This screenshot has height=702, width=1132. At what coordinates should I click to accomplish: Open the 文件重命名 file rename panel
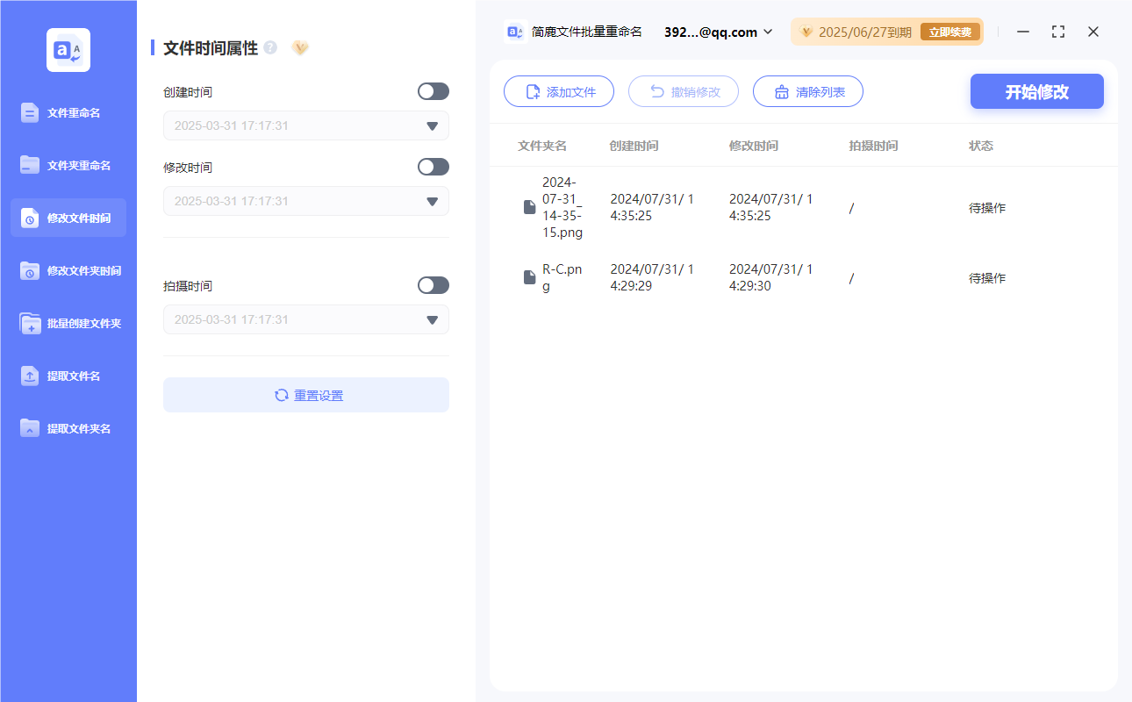tap(68, 112)
